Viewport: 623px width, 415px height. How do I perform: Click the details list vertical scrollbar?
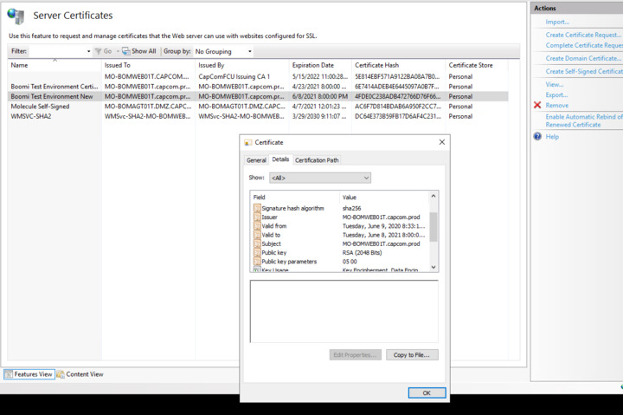pos(434,229)
